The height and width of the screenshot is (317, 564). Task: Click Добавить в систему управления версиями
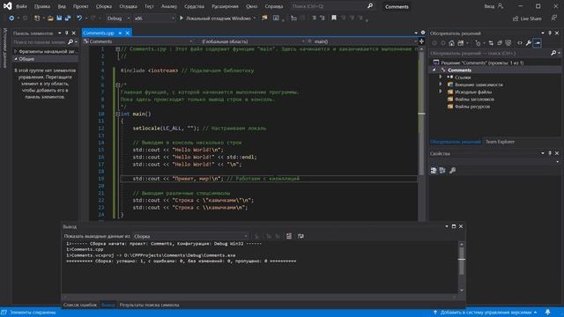click(486, 313)
